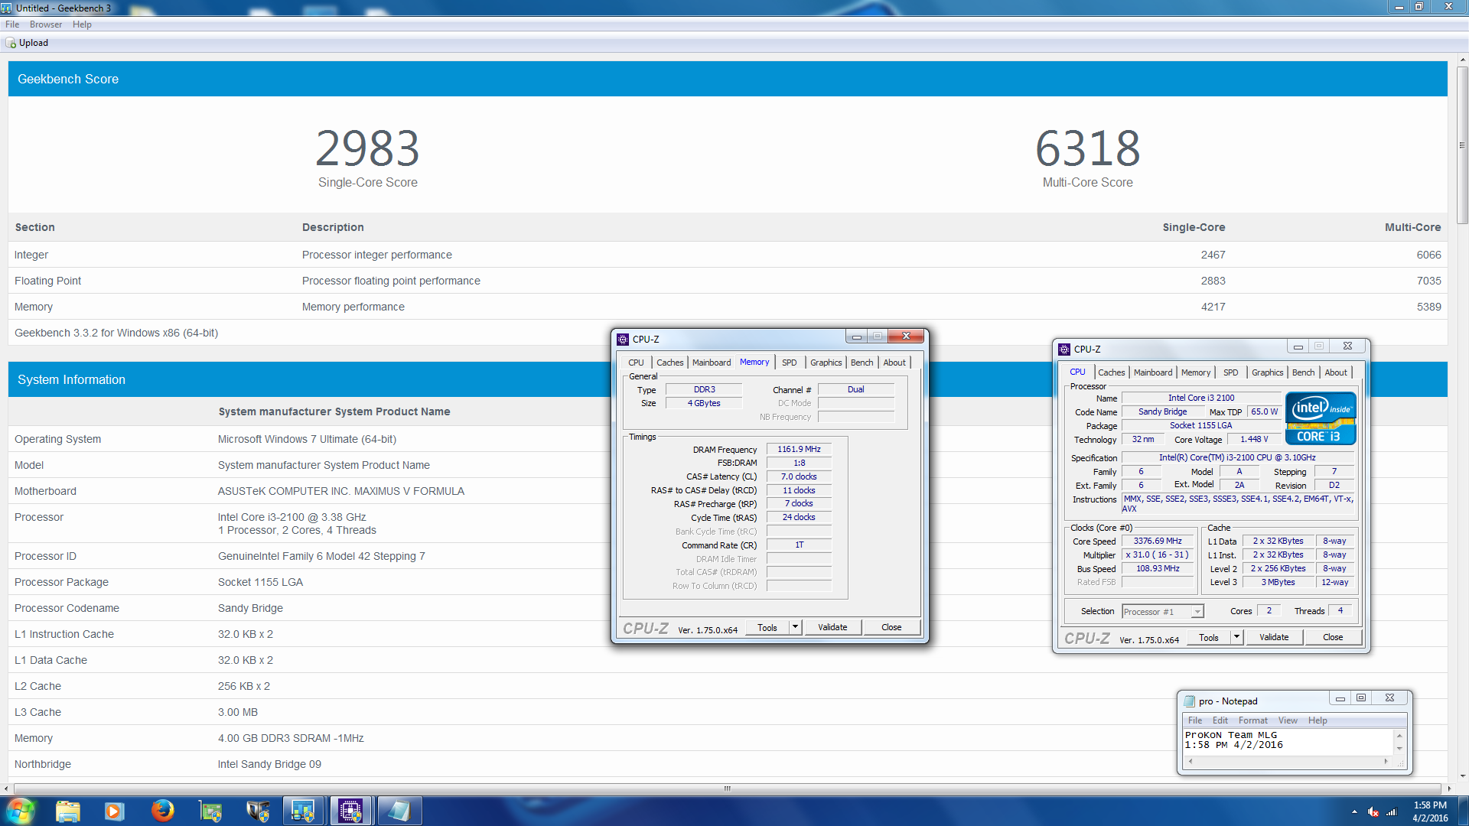1469x826 pixels.
Task: Switch to CPU-Z via its taskbar icon
Action: (350, 811)
